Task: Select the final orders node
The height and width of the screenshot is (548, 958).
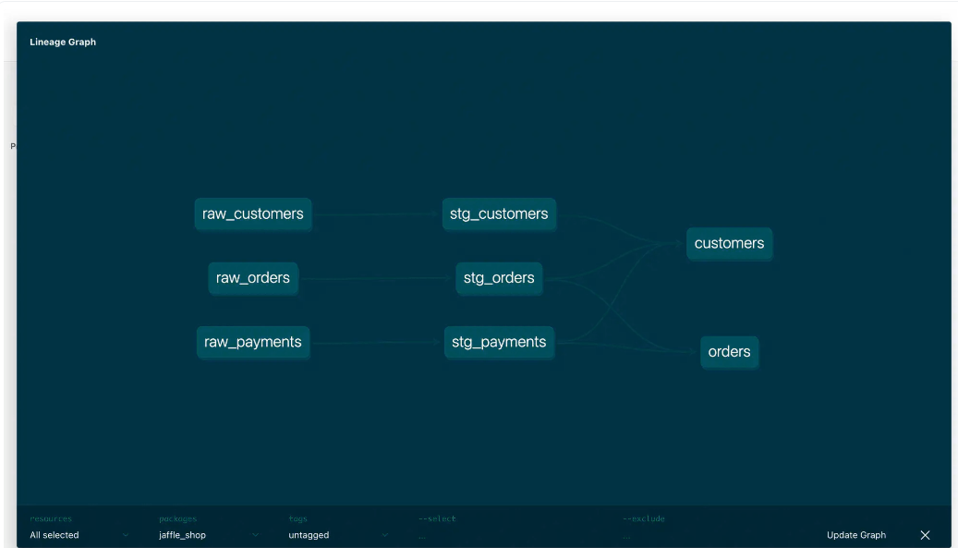Action: [x=729, y=352]
